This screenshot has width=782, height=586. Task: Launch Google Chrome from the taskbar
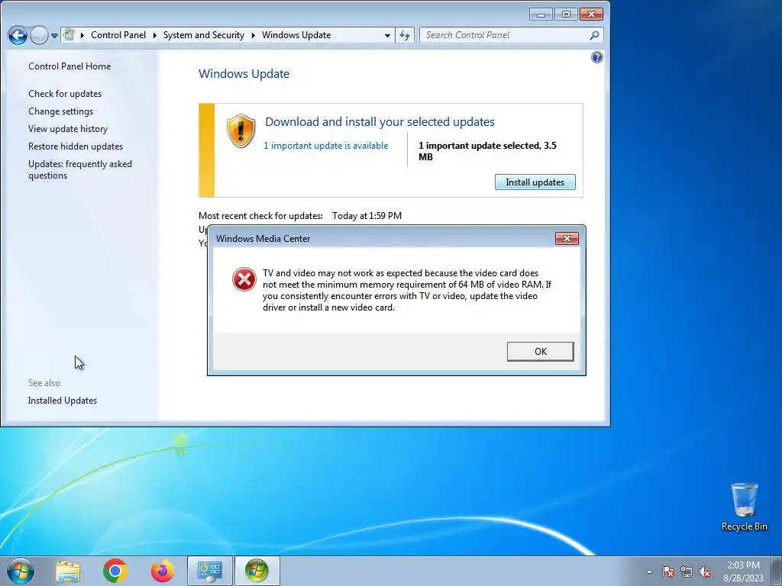[x=115, y=571]
